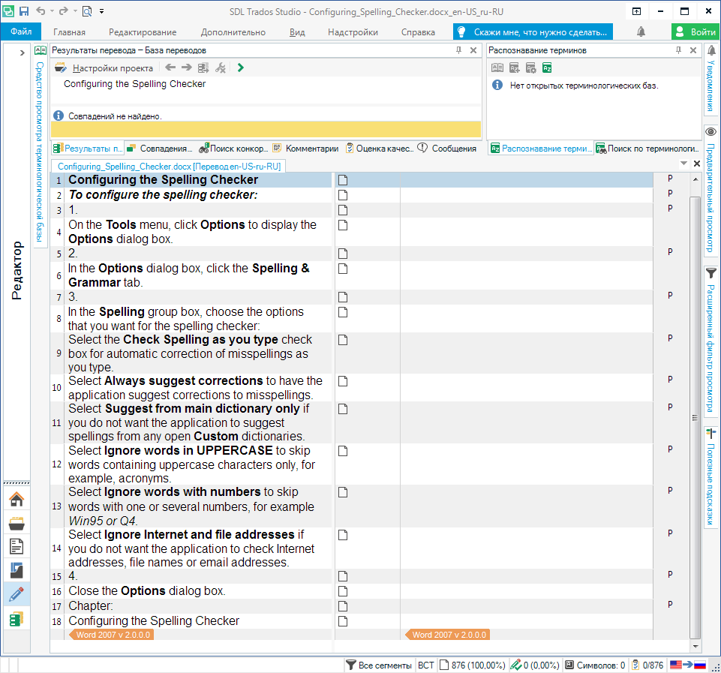Click the green arrow apply translation icon
The width and height of the screenshot is (721, 673).
pos(240,68)
